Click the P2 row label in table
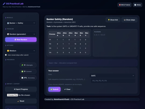Screen dimensions: 145x109 (50, 44)
